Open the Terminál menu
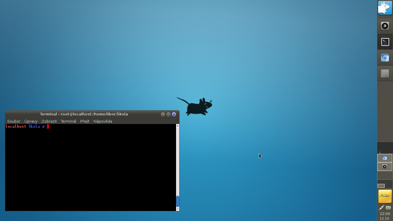This screenshot has width=393, height=221. point(68,121)
